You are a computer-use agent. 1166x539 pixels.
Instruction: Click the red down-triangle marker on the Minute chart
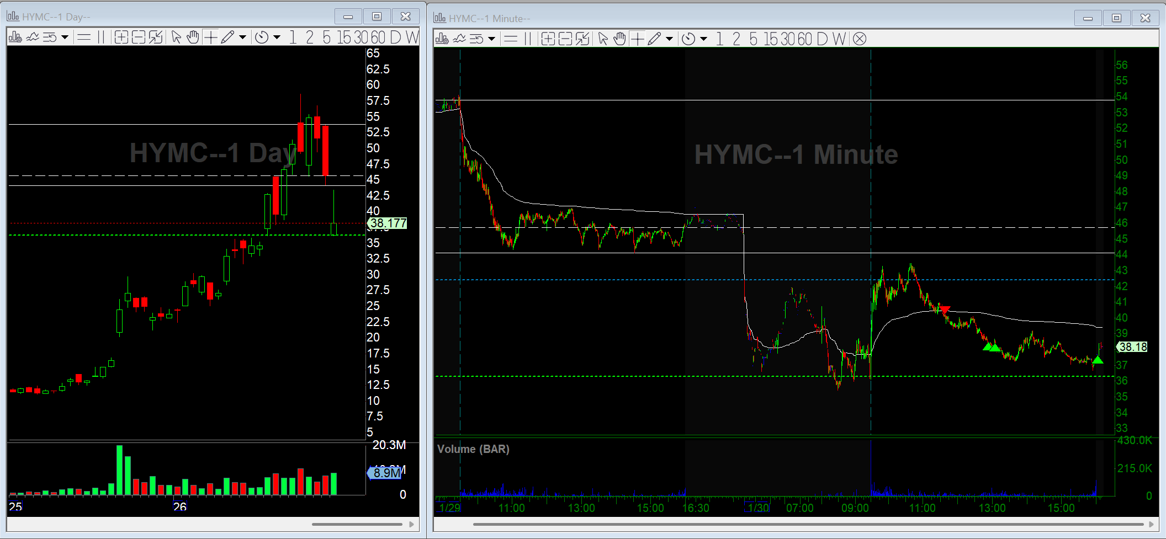(x=945, y=310)
